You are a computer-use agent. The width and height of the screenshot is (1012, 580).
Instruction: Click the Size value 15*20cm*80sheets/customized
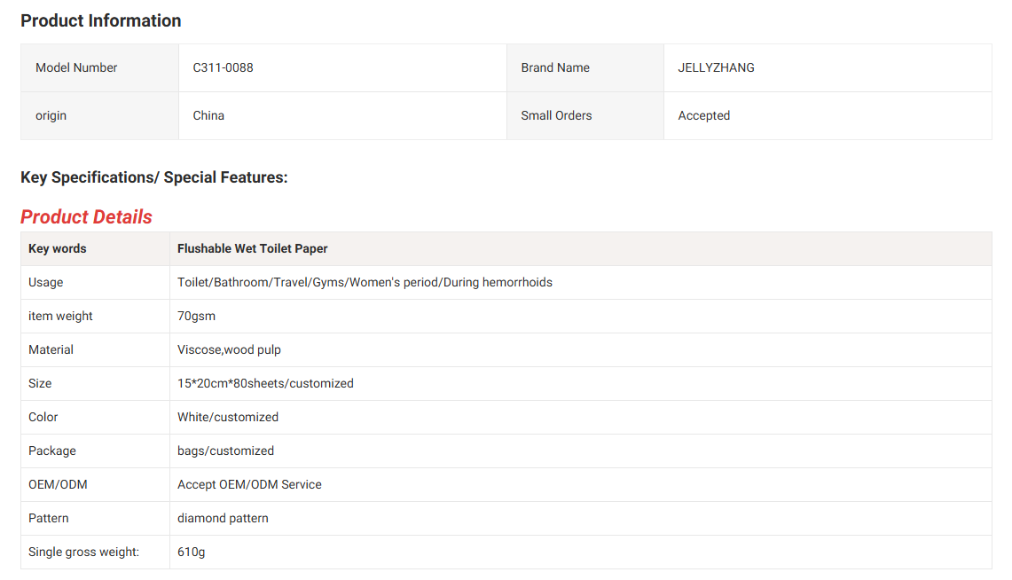coord(265,383)
